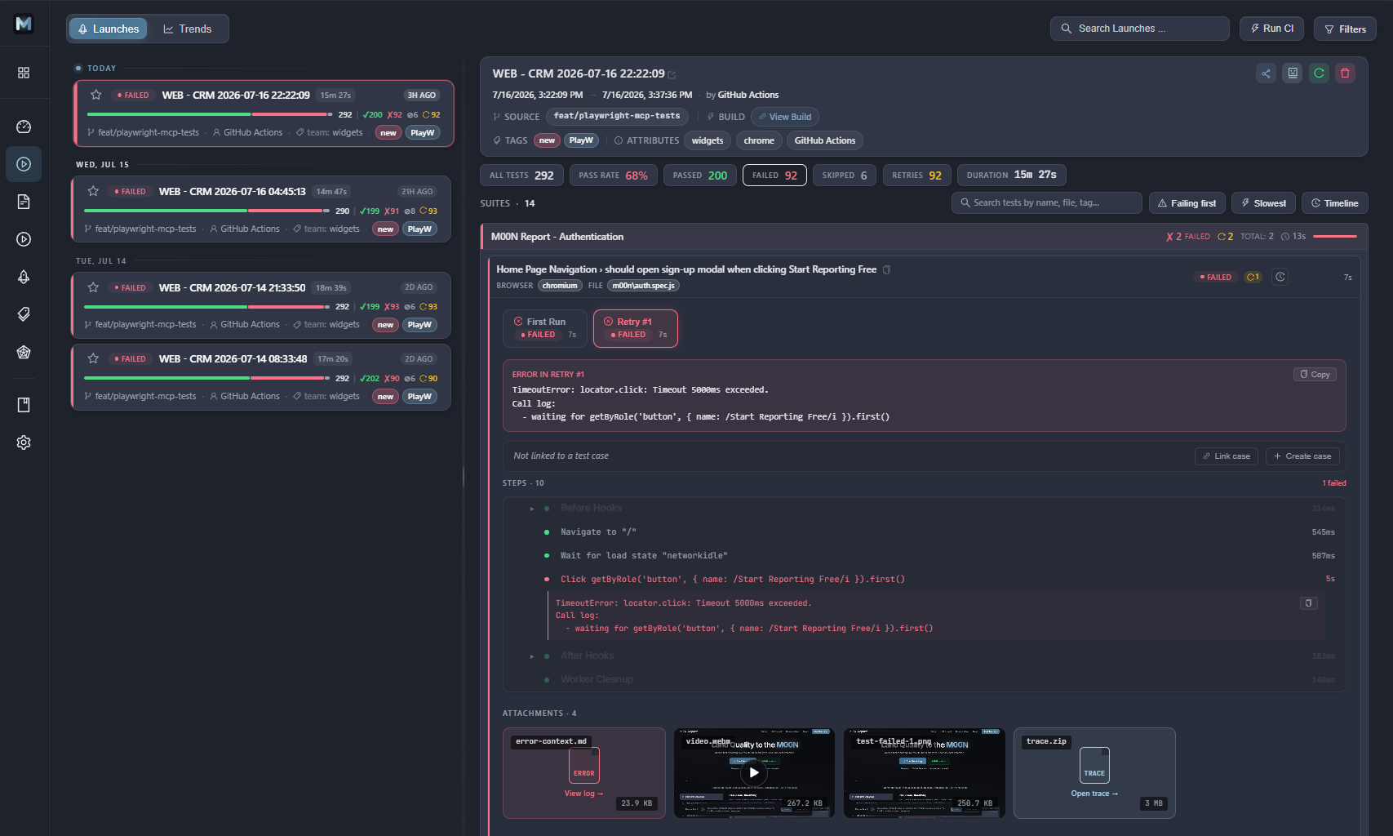Click the feat/playwright-mcp-tests source chip
The width and height of the screenshot is (1393, 836).
pyautogui.click(x=617, y=117)
